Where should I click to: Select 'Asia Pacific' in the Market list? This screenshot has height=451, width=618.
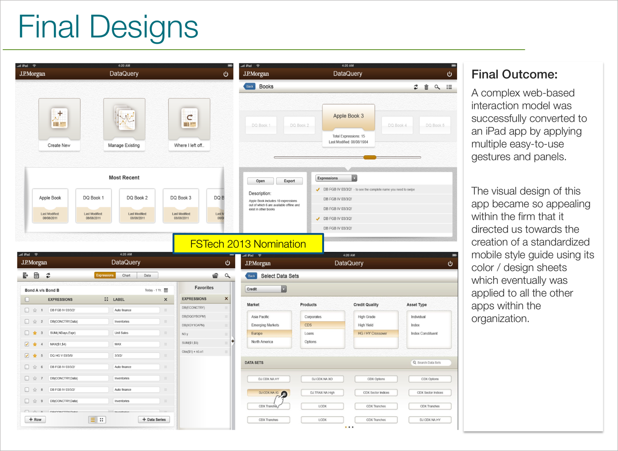tap(269, 317)
